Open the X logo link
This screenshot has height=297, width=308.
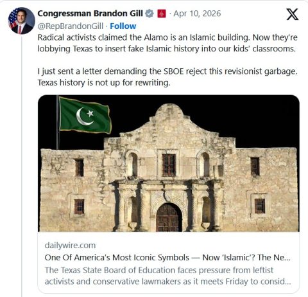292,15
